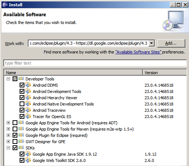Maximize the Install dialog window

tap(179, 5)
